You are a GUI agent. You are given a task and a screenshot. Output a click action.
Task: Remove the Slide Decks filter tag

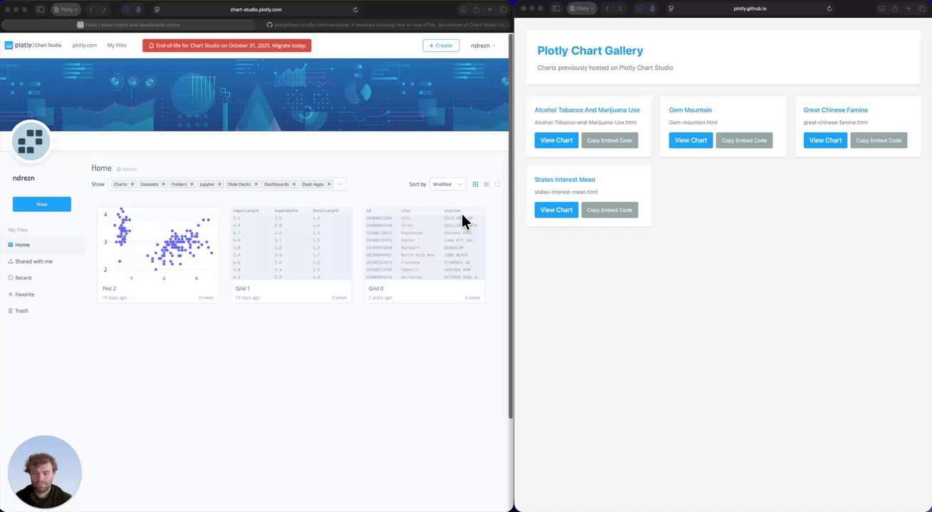click(x=256, y=184)
